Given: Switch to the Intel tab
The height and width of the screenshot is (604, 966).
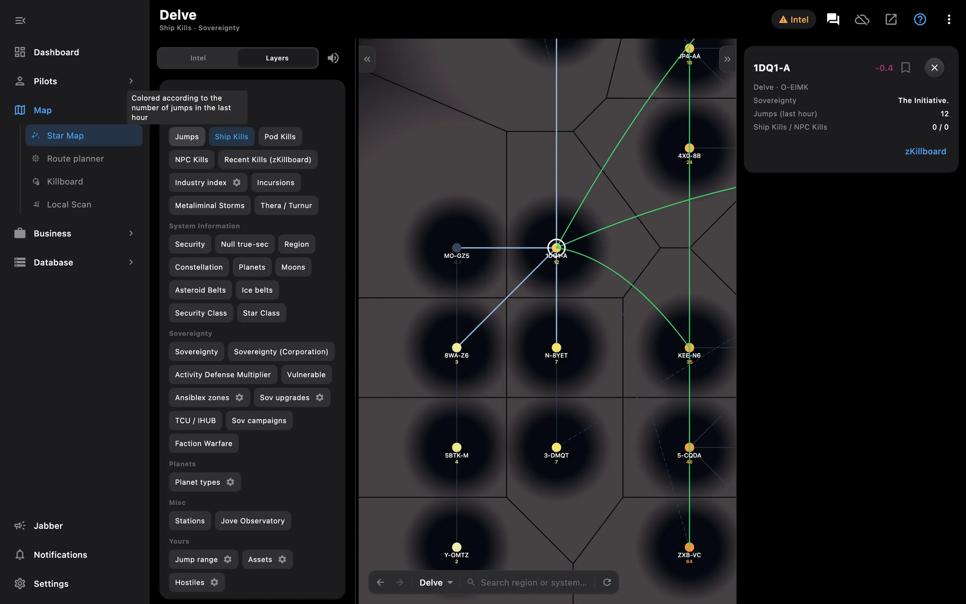Looking at the screenshot, I should [x=198, y=58].
